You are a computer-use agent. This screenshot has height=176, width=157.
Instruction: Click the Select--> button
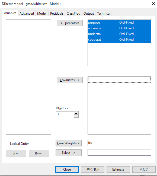[69, 153]
